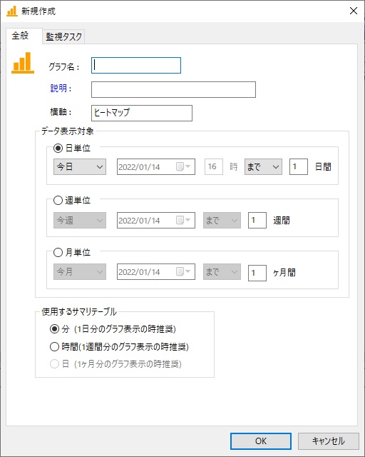The height and width of the screenshot is (457, 365).
Task: Confirm with the OK button
Action: (261, 441)
